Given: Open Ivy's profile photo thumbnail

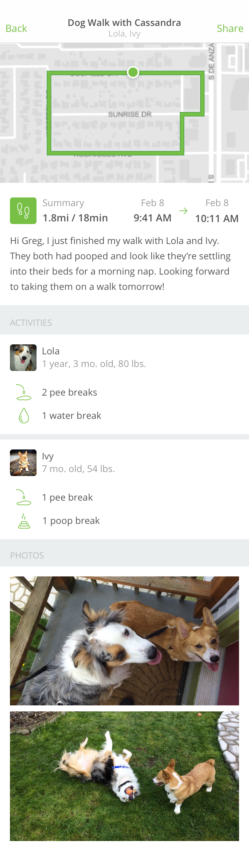Looking at the screenshot, I should point(23,463).
